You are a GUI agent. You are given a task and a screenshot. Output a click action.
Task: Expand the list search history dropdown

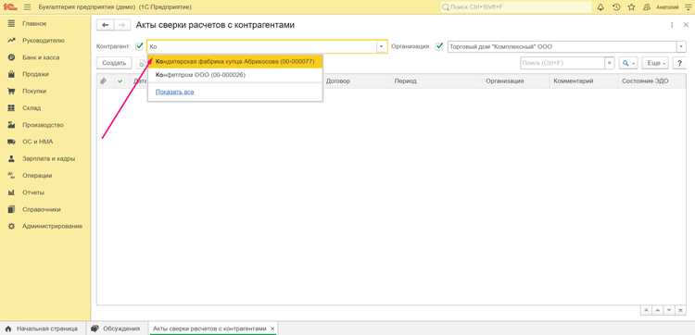click(610, 63)
